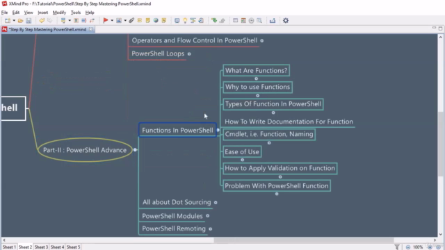Insert a marker with the red flag icon
The image size is (445, 250).
[x=106, y=20]
